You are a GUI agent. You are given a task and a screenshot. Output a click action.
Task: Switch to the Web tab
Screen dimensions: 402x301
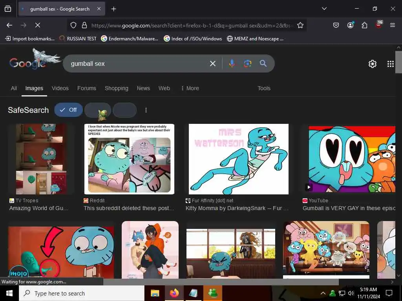(164, 88)
